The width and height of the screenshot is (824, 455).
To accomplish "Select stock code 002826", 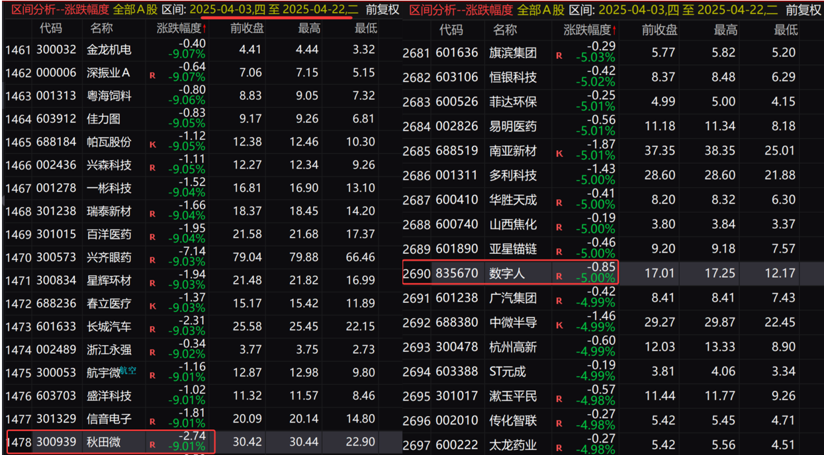I will (x=457, y=126).
